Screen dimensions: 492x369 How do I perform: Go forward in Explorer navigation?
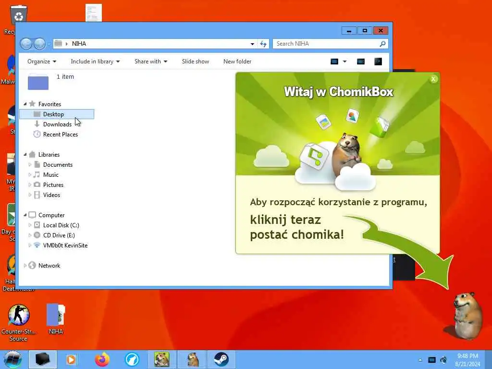[x=39, y=44]
